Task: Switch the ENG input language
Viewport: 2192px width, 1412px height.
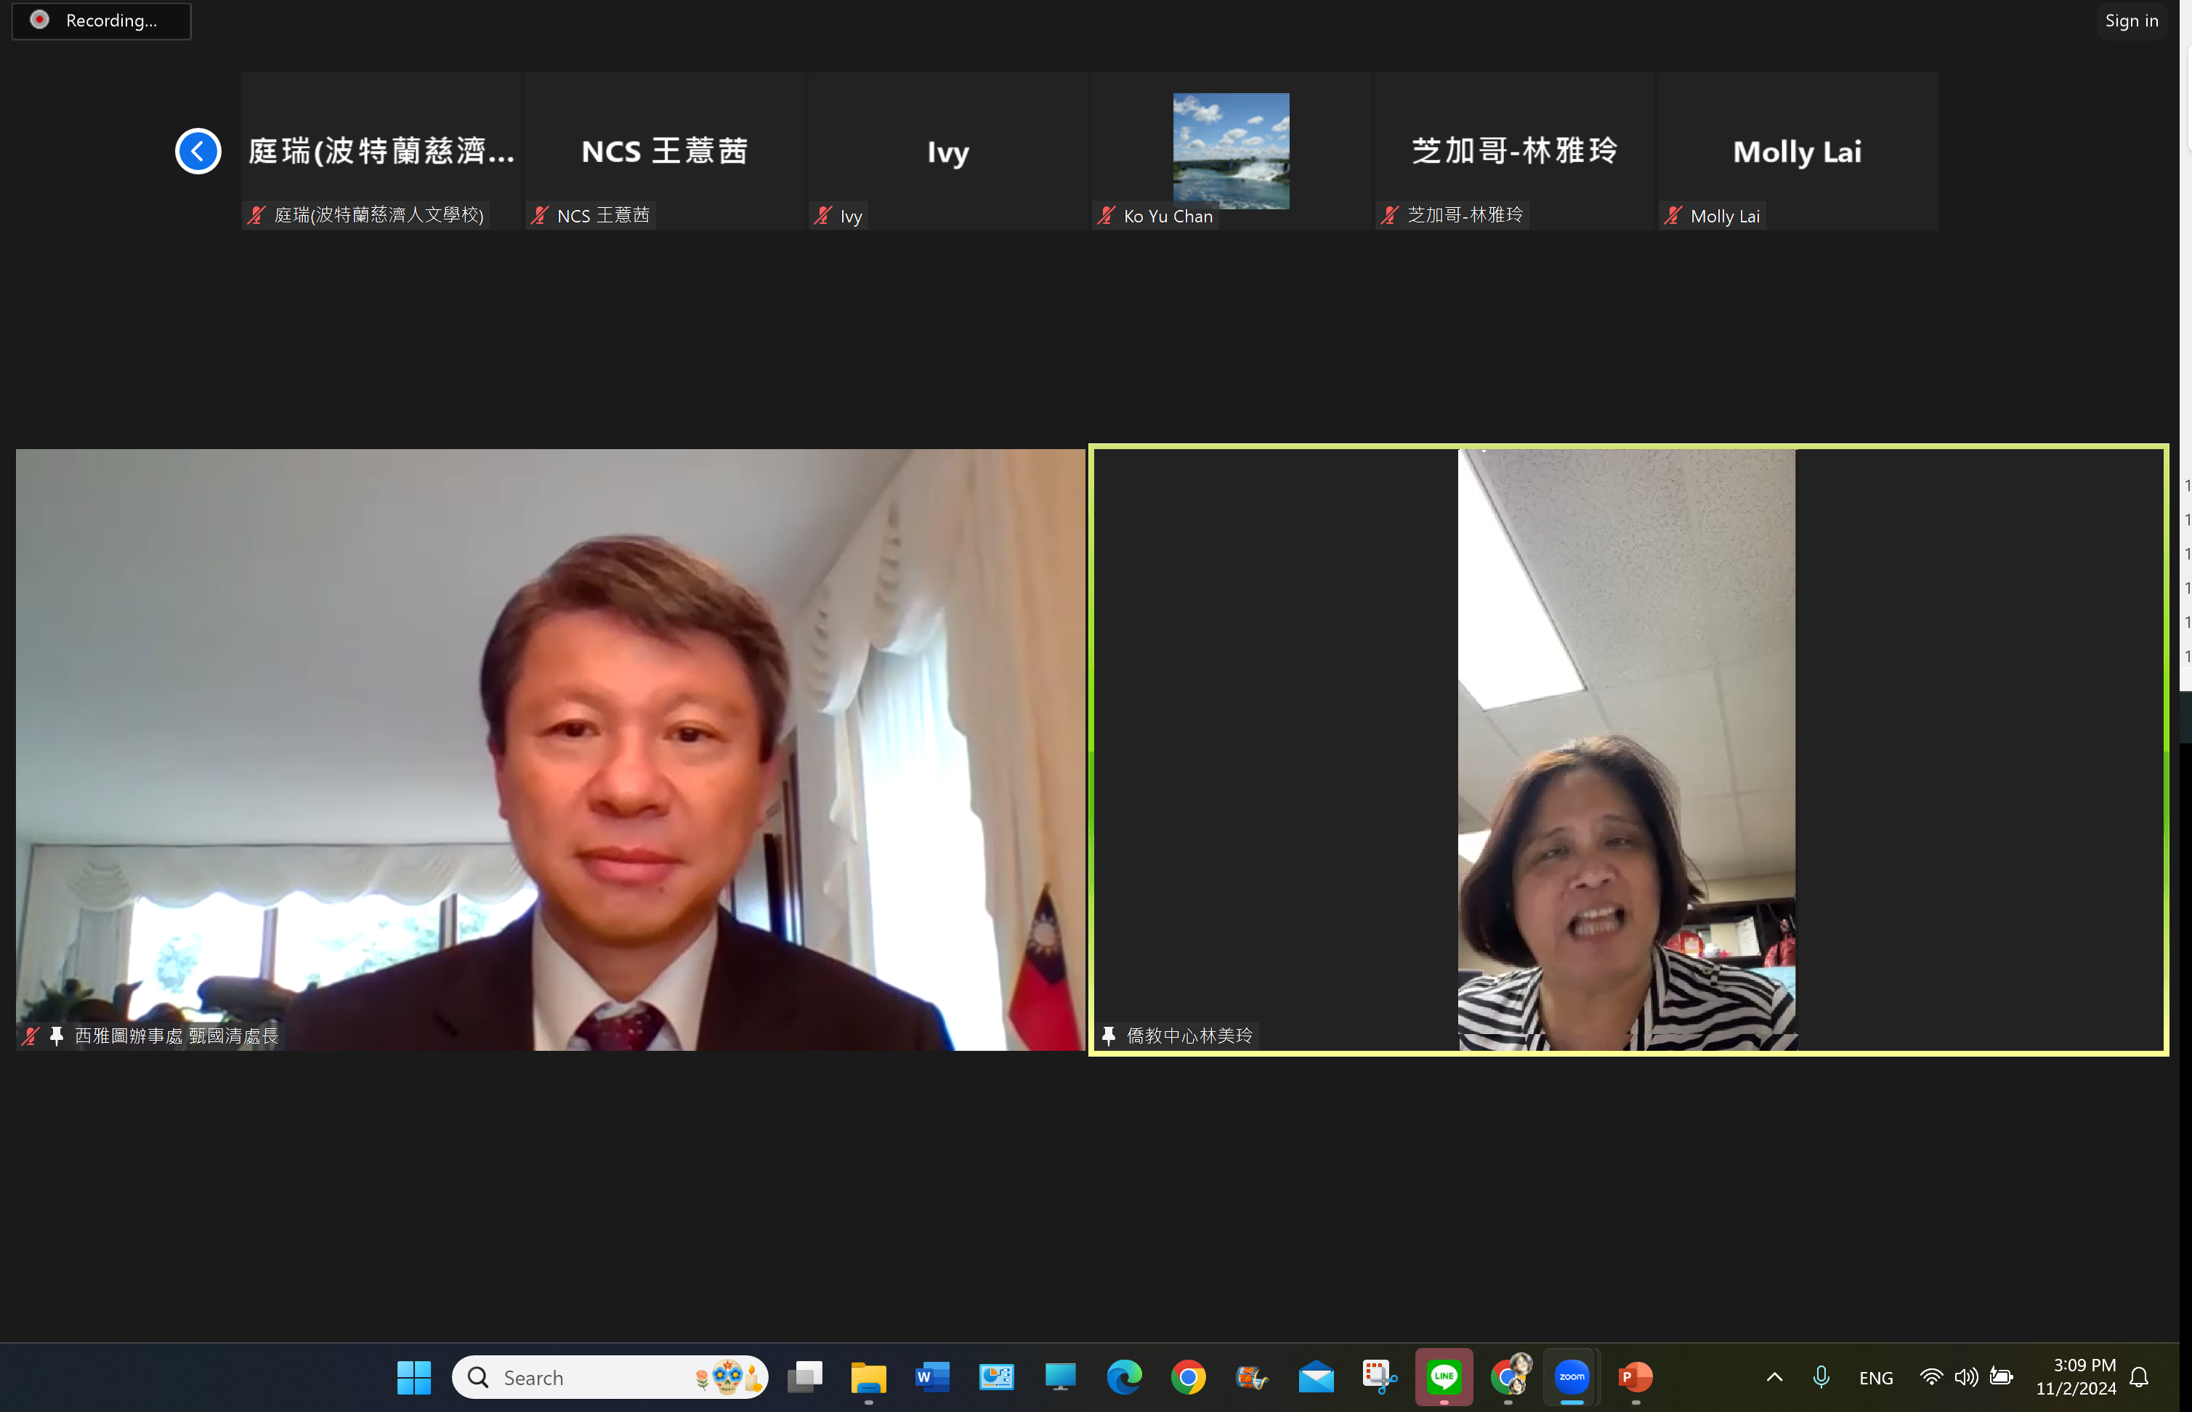Action: (x=1876, y=1378)
